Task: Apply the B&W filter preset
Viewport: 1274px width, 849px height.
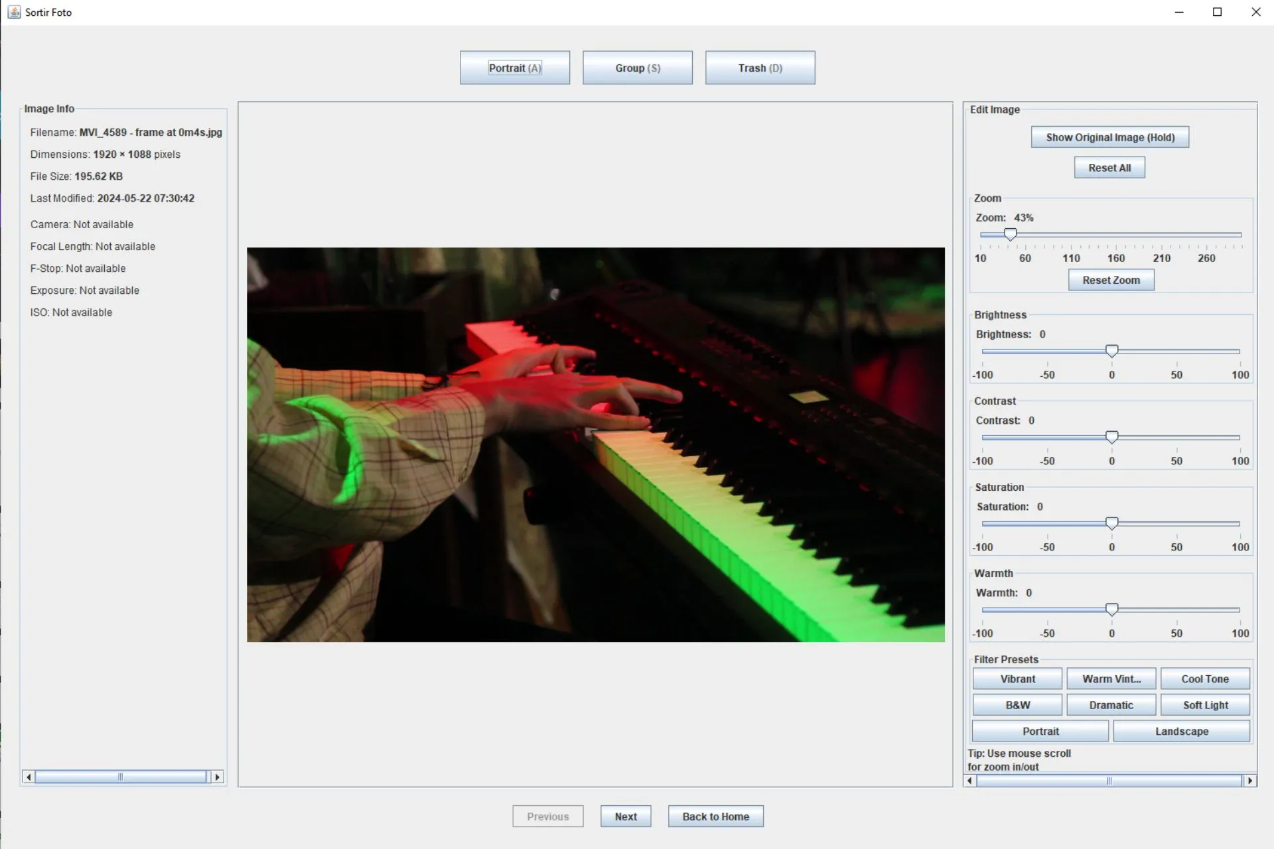Action: pyautogui.click(x=1017, y=705)
